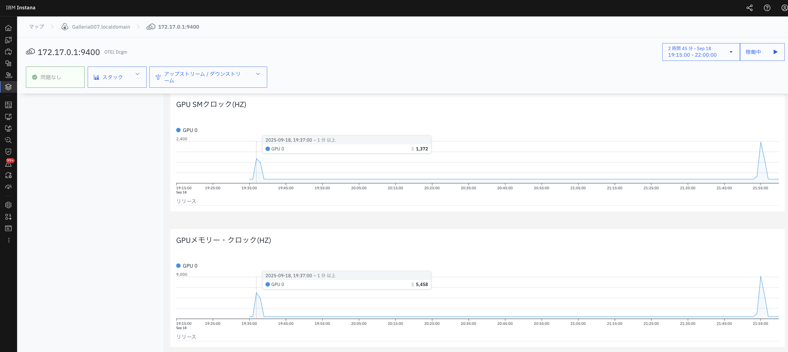Screen dimensions: 788x352
Task: Toggle GPU 0 legend under GPUメモリー・クロック
Action: coord(187,266)
